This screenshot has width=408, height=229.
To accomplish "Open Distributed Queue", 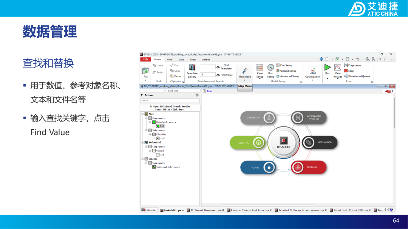I will [357, 76].
